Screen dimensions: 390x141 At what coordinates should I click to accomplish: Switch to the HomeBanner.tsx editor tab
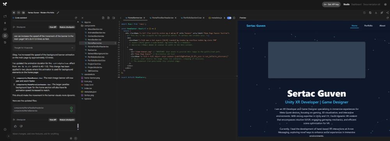[135, 18]
